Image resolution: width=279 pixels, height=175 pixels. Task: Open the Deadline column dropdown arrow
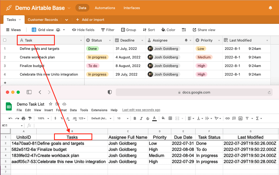tap(142, 40)
